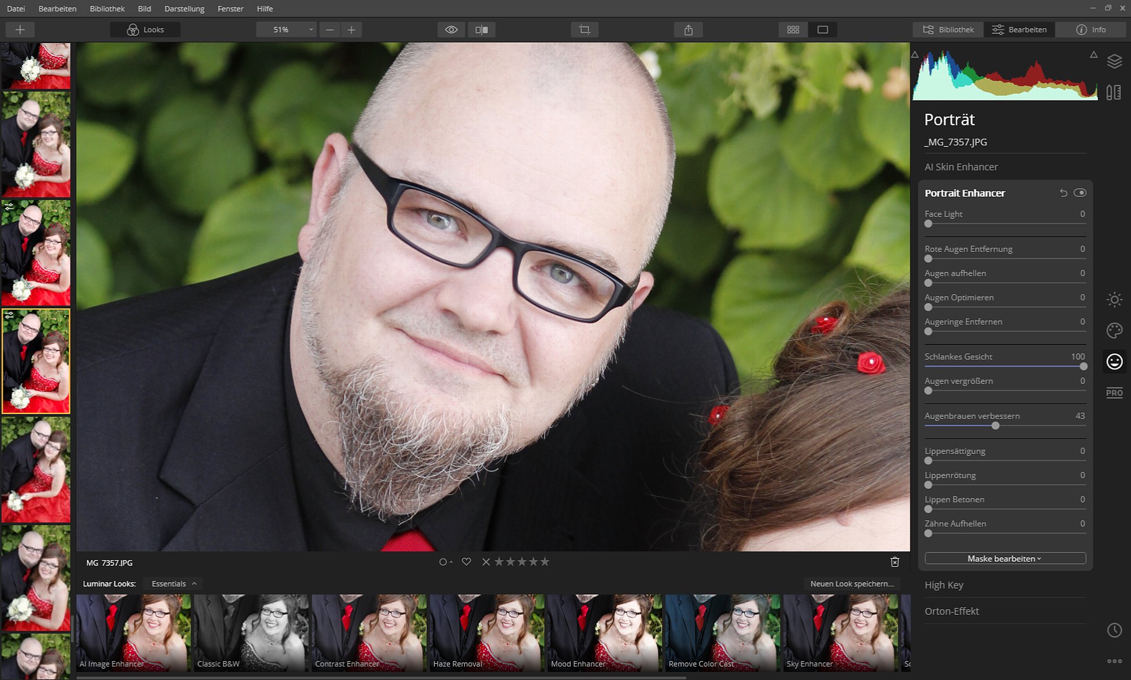The height and width of the screenshot is (680, 1131).
Task: Select the Essentials sun icon
Action: pyautogui.click(x=1114, y=300)
